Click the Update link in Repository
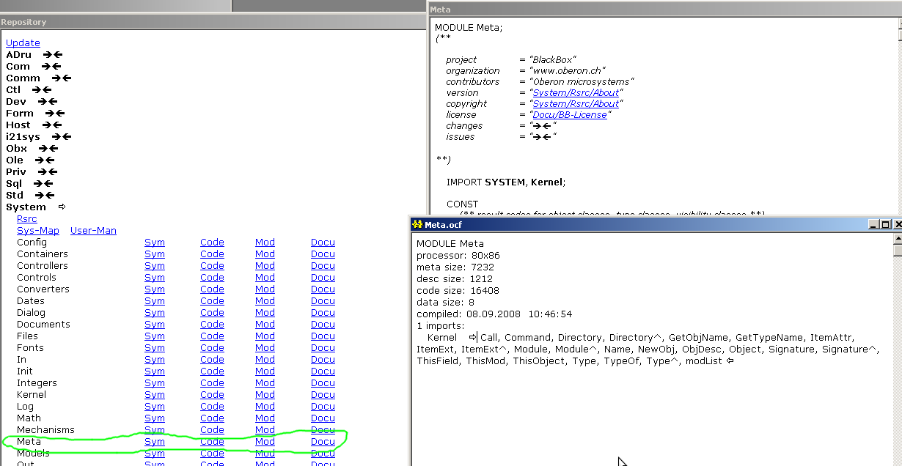This screenshot has width=902, height=466. point(23,43)
